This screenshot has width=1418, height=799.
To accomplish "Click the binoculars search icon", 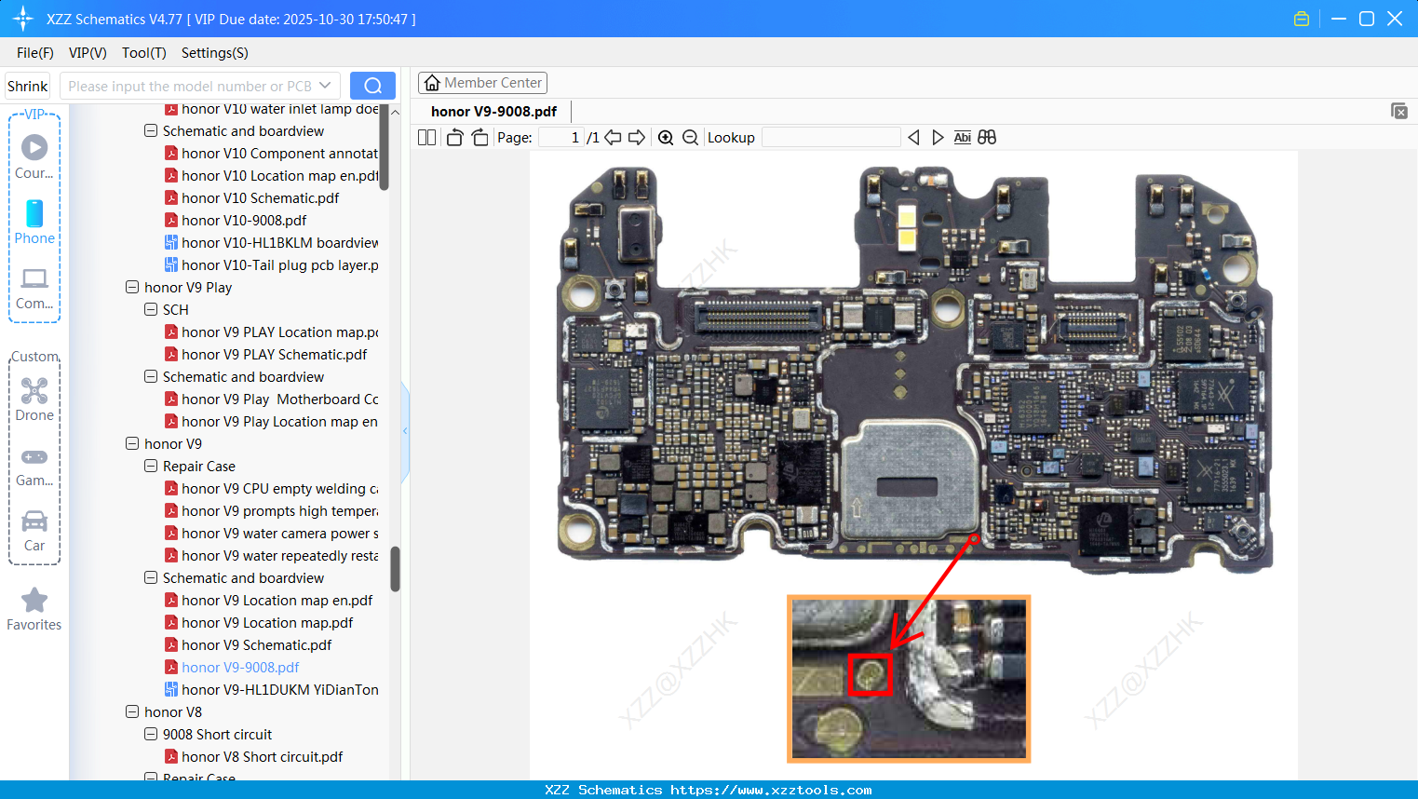I will click(x=987, y=137).
